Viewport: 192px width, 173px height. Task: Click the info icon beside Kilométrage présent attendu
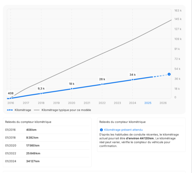click(101, 130)
